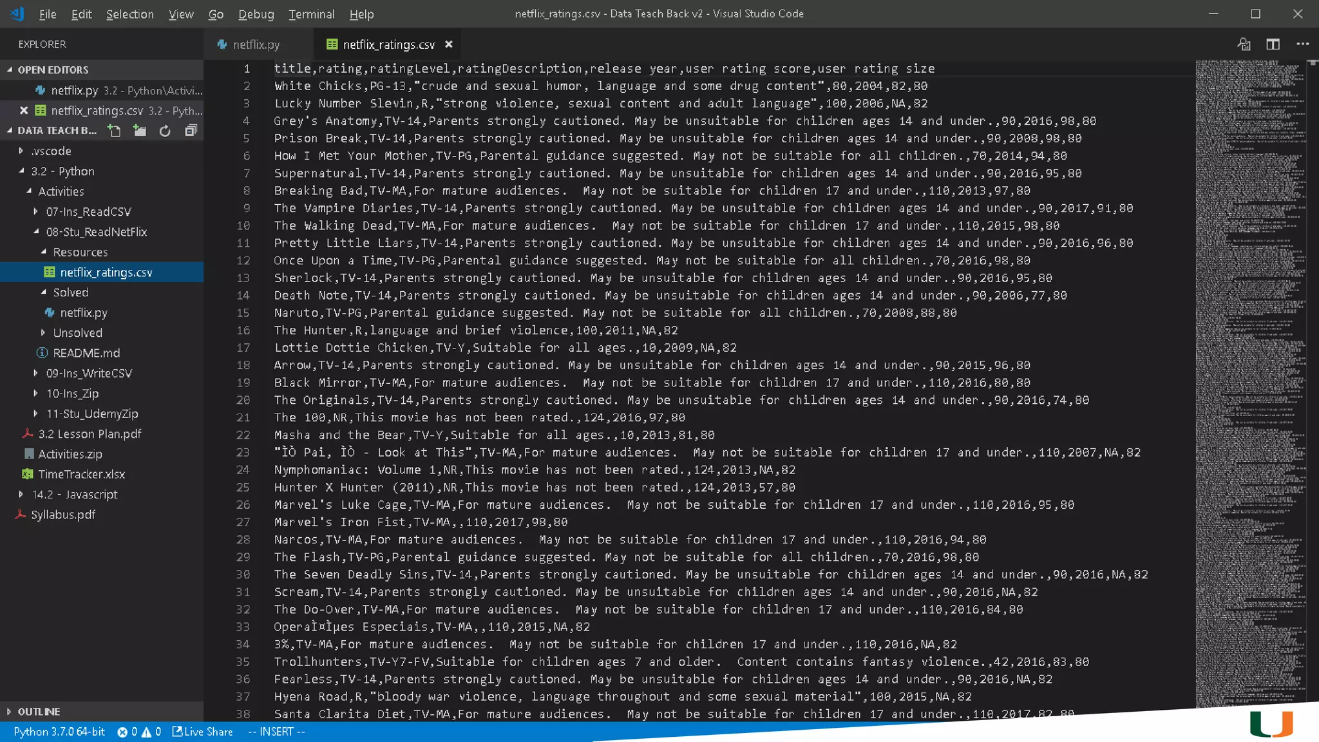The image size is (1319, 742).
Task: Click the New File icon in explorer
Action: [114, 131]
